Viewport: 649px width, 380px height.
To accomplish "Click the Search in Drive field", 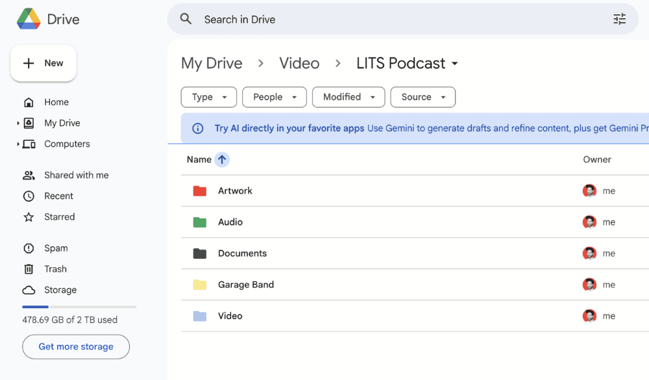I will (389, 19).
